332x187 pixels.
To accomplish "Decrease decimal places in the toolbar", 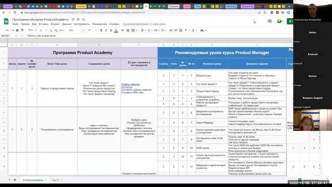I will click(x=51, y=30).
